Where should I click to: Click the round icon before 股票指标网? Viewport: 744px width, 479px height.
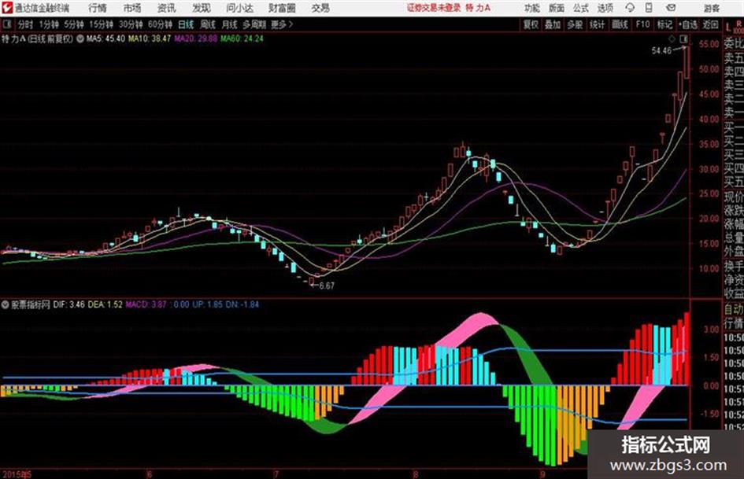(6, 304)
